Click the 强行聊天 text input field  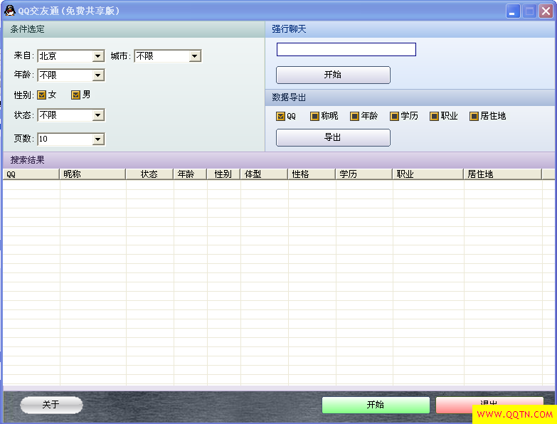[346, 50]
